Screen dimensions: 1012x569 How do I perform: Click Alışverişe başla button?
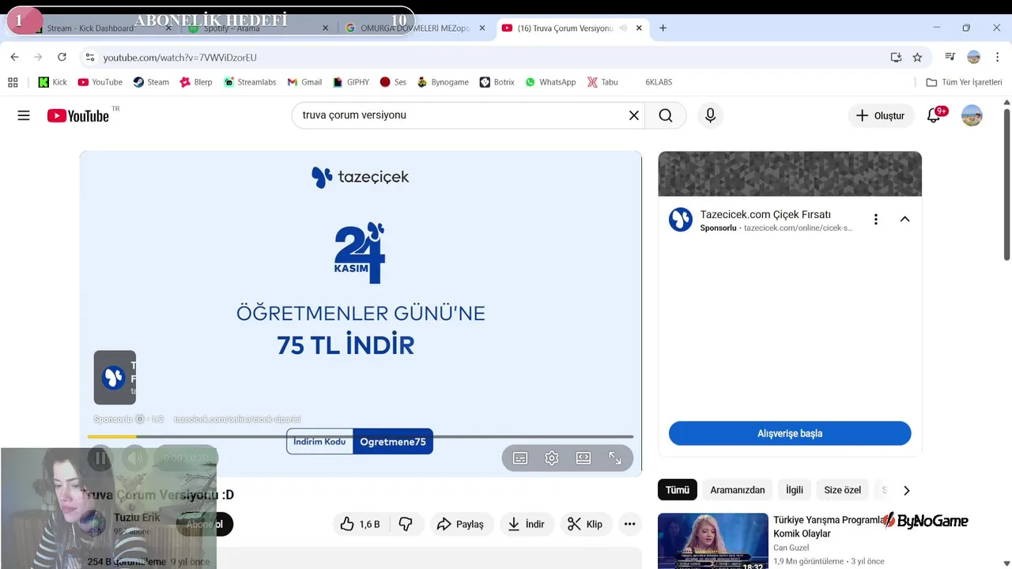click(x=790, y=433)
